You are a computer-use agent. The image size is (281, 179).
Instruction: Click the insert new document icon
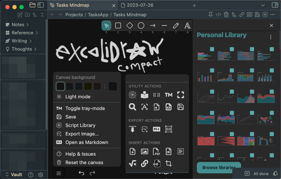[133, 151]
